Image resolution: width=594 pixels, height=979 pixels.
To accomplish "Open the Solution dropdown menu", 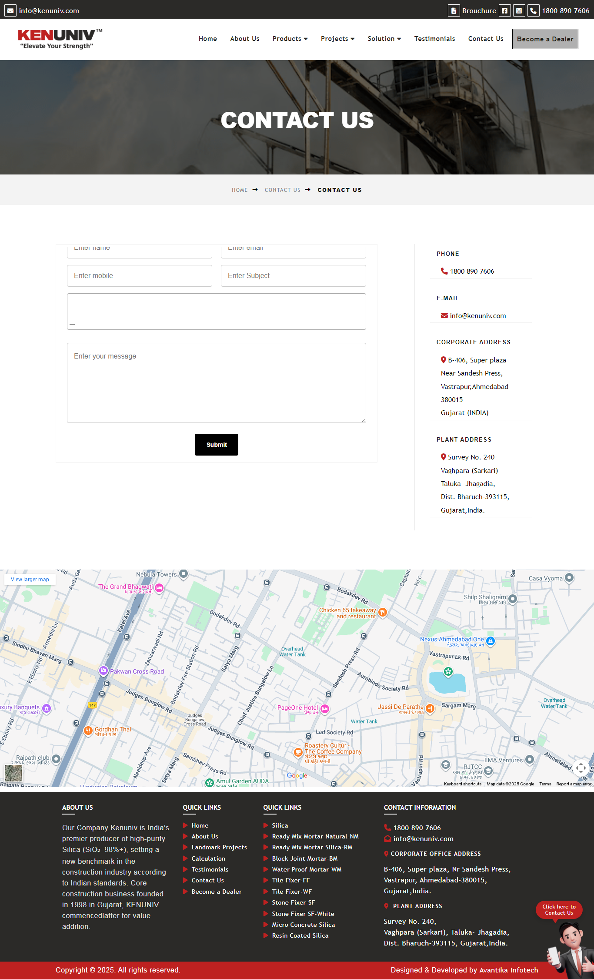I will (x=384, y=39).
